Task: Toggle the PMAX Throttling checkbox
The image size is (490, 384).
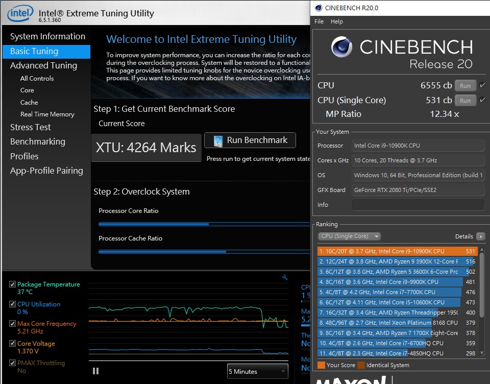Action: point(12,363)
